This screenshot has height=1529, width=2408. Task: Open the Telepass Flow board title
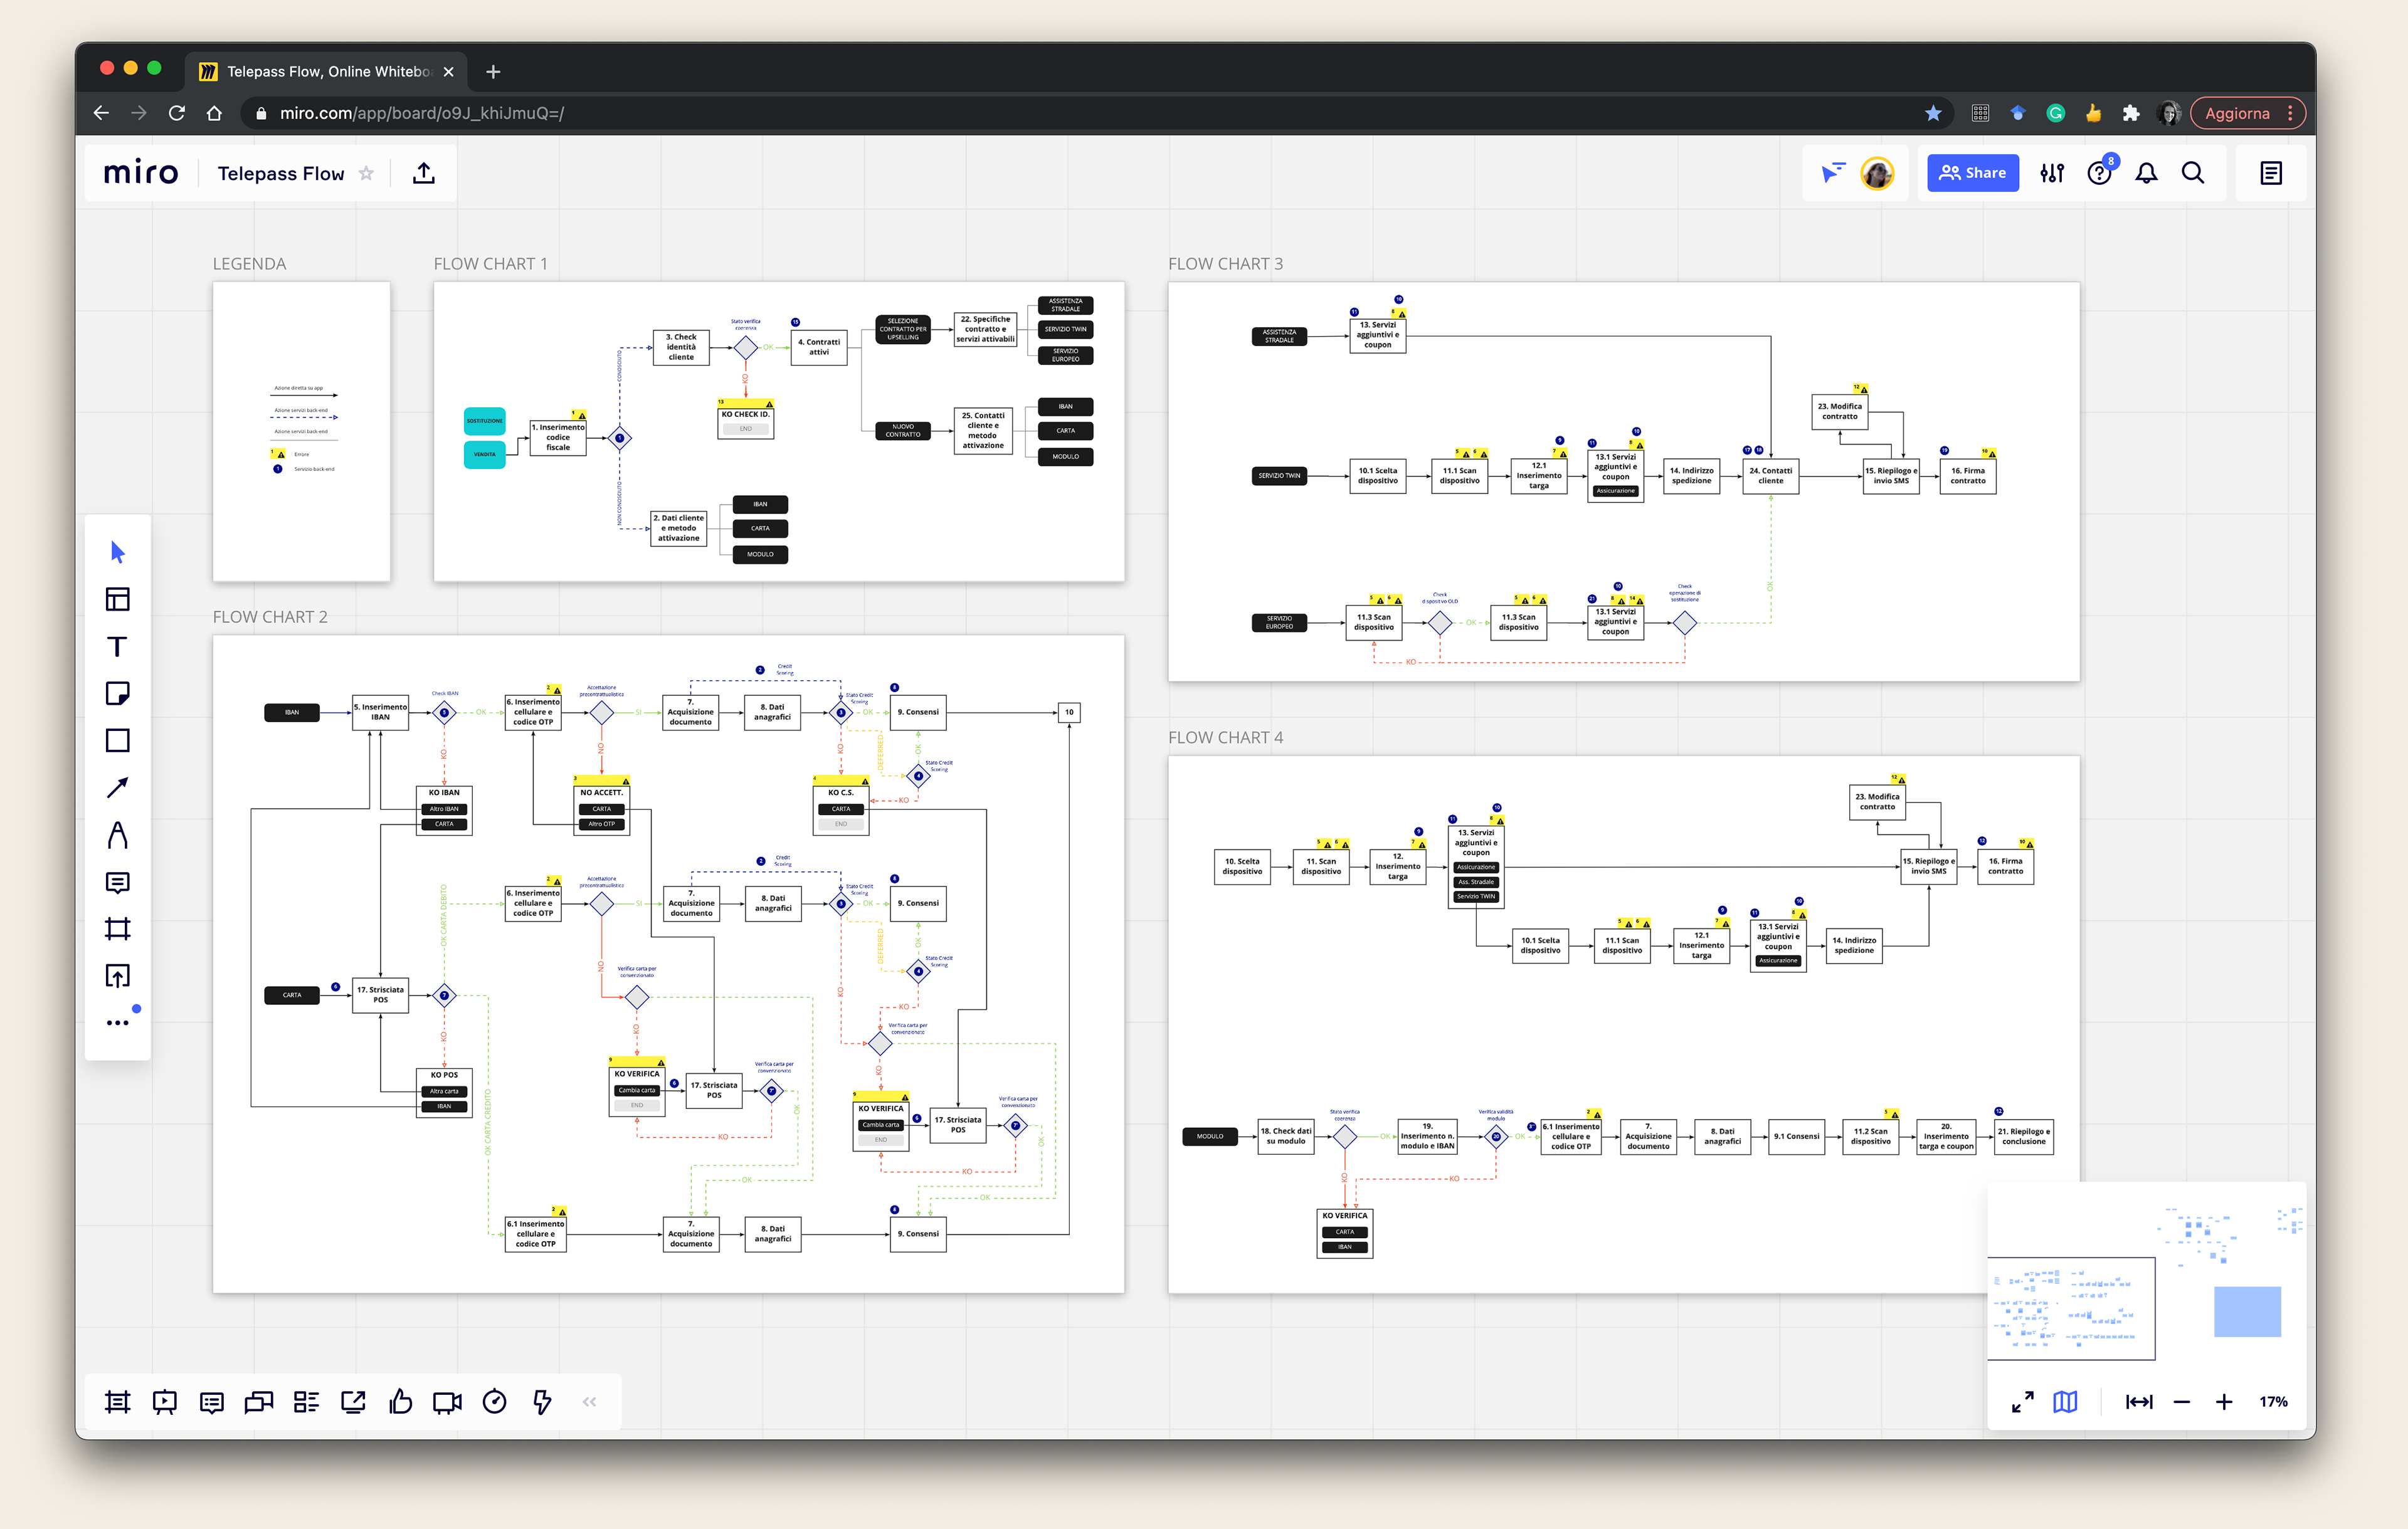(x=281, y=174)
